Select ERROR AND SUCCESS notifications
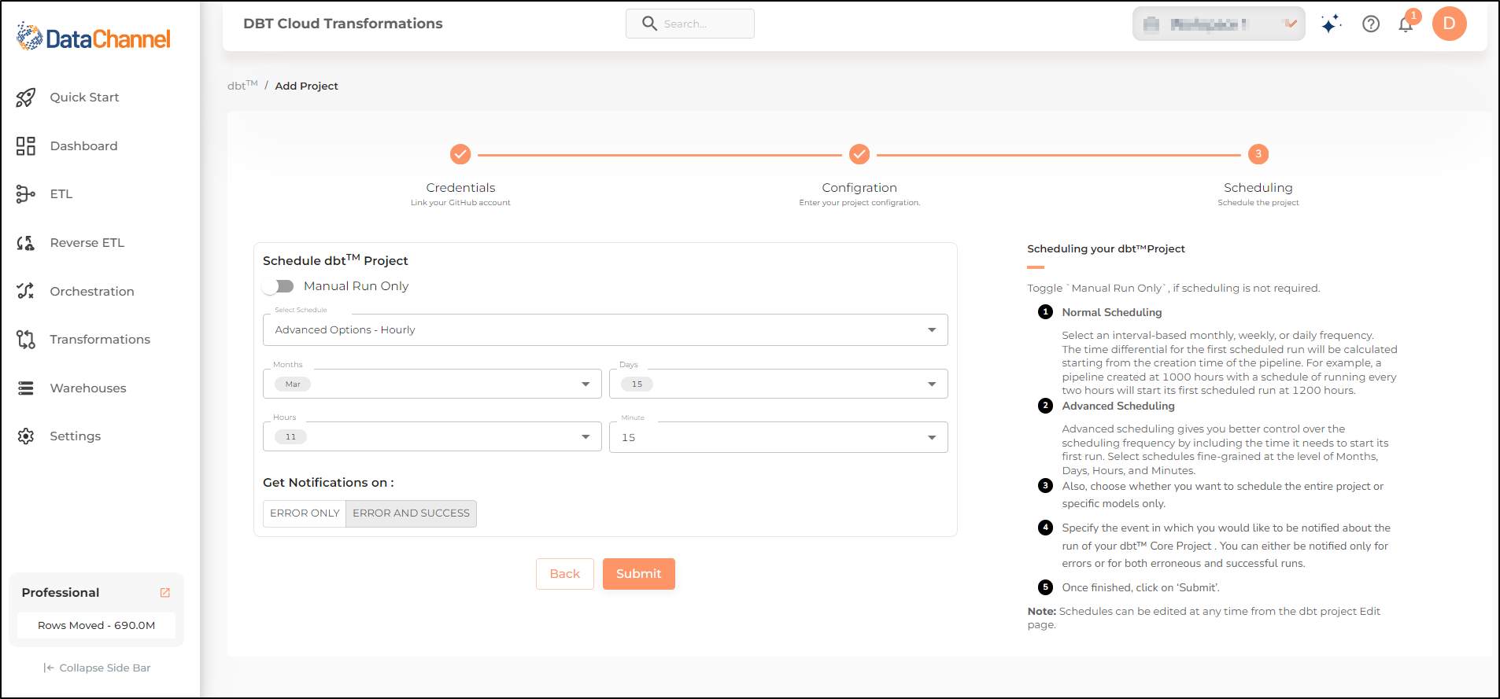Viewport: 1500px width, 699px height. click(411, 513)
